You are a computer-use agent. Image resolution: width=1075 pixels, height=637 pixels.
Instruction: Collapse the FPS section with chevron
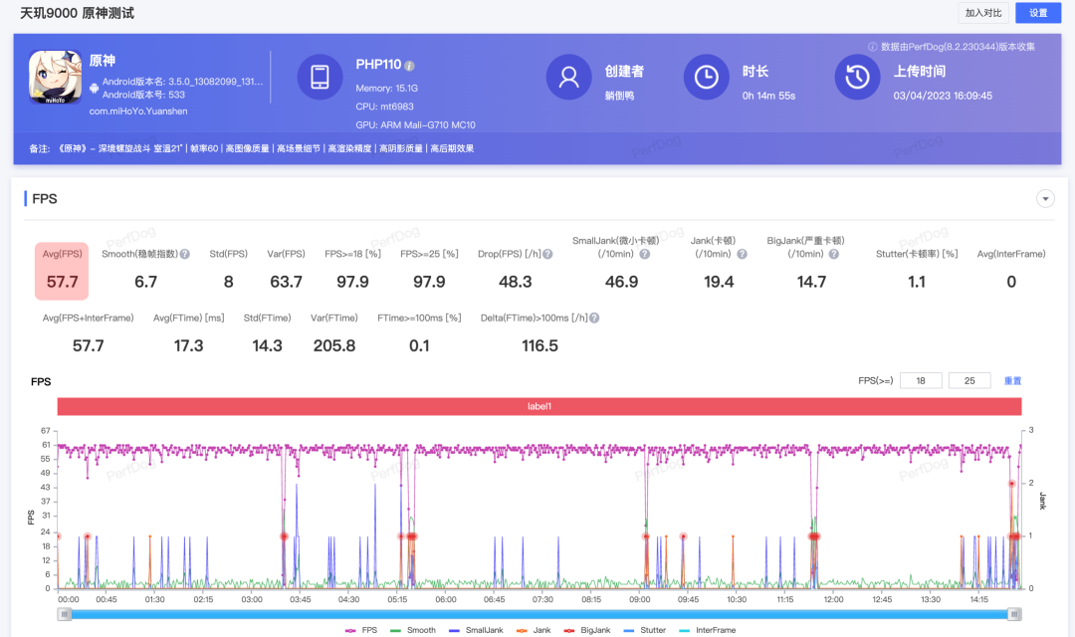tap(1045, 199)
